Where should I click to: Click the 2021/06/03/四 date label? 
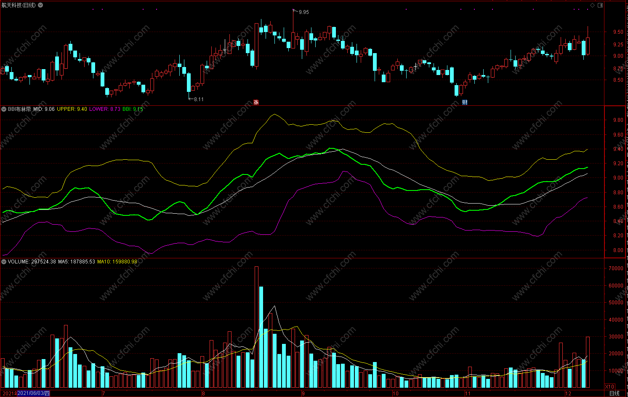point(34,393)
